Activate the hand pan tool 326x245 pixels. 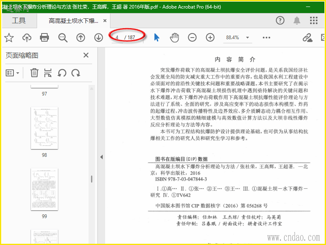174,38
